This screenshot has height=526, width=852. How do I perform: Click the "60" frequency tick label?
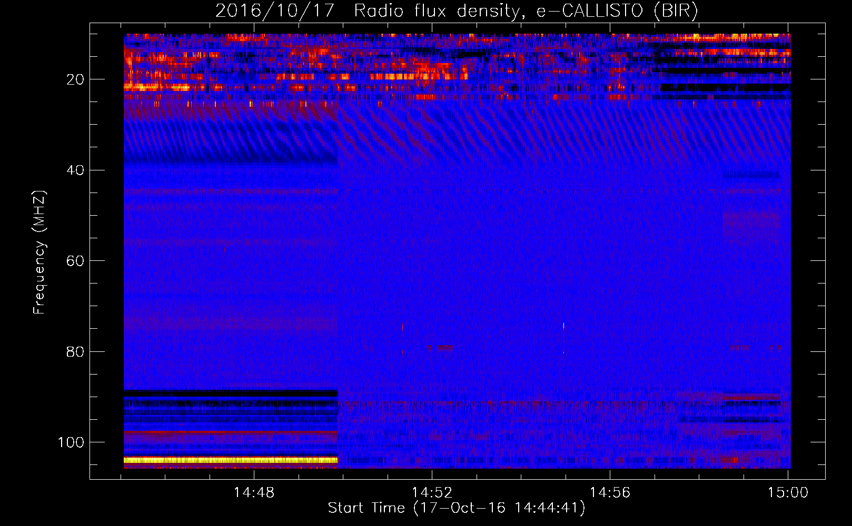pyautogui.click(x=75, y=261)
